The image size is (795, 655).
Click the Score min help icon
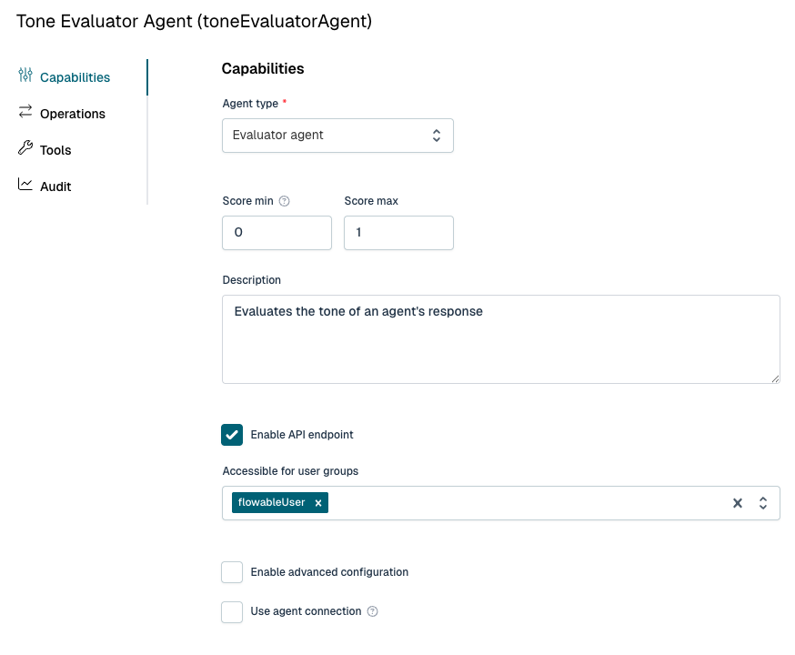[x=285, y=201]
